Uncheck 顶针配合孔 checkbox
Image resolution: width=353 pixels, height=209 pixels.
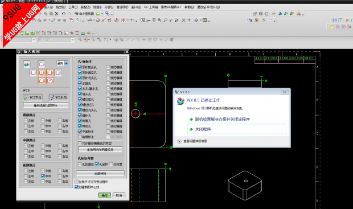click(80, 67)
